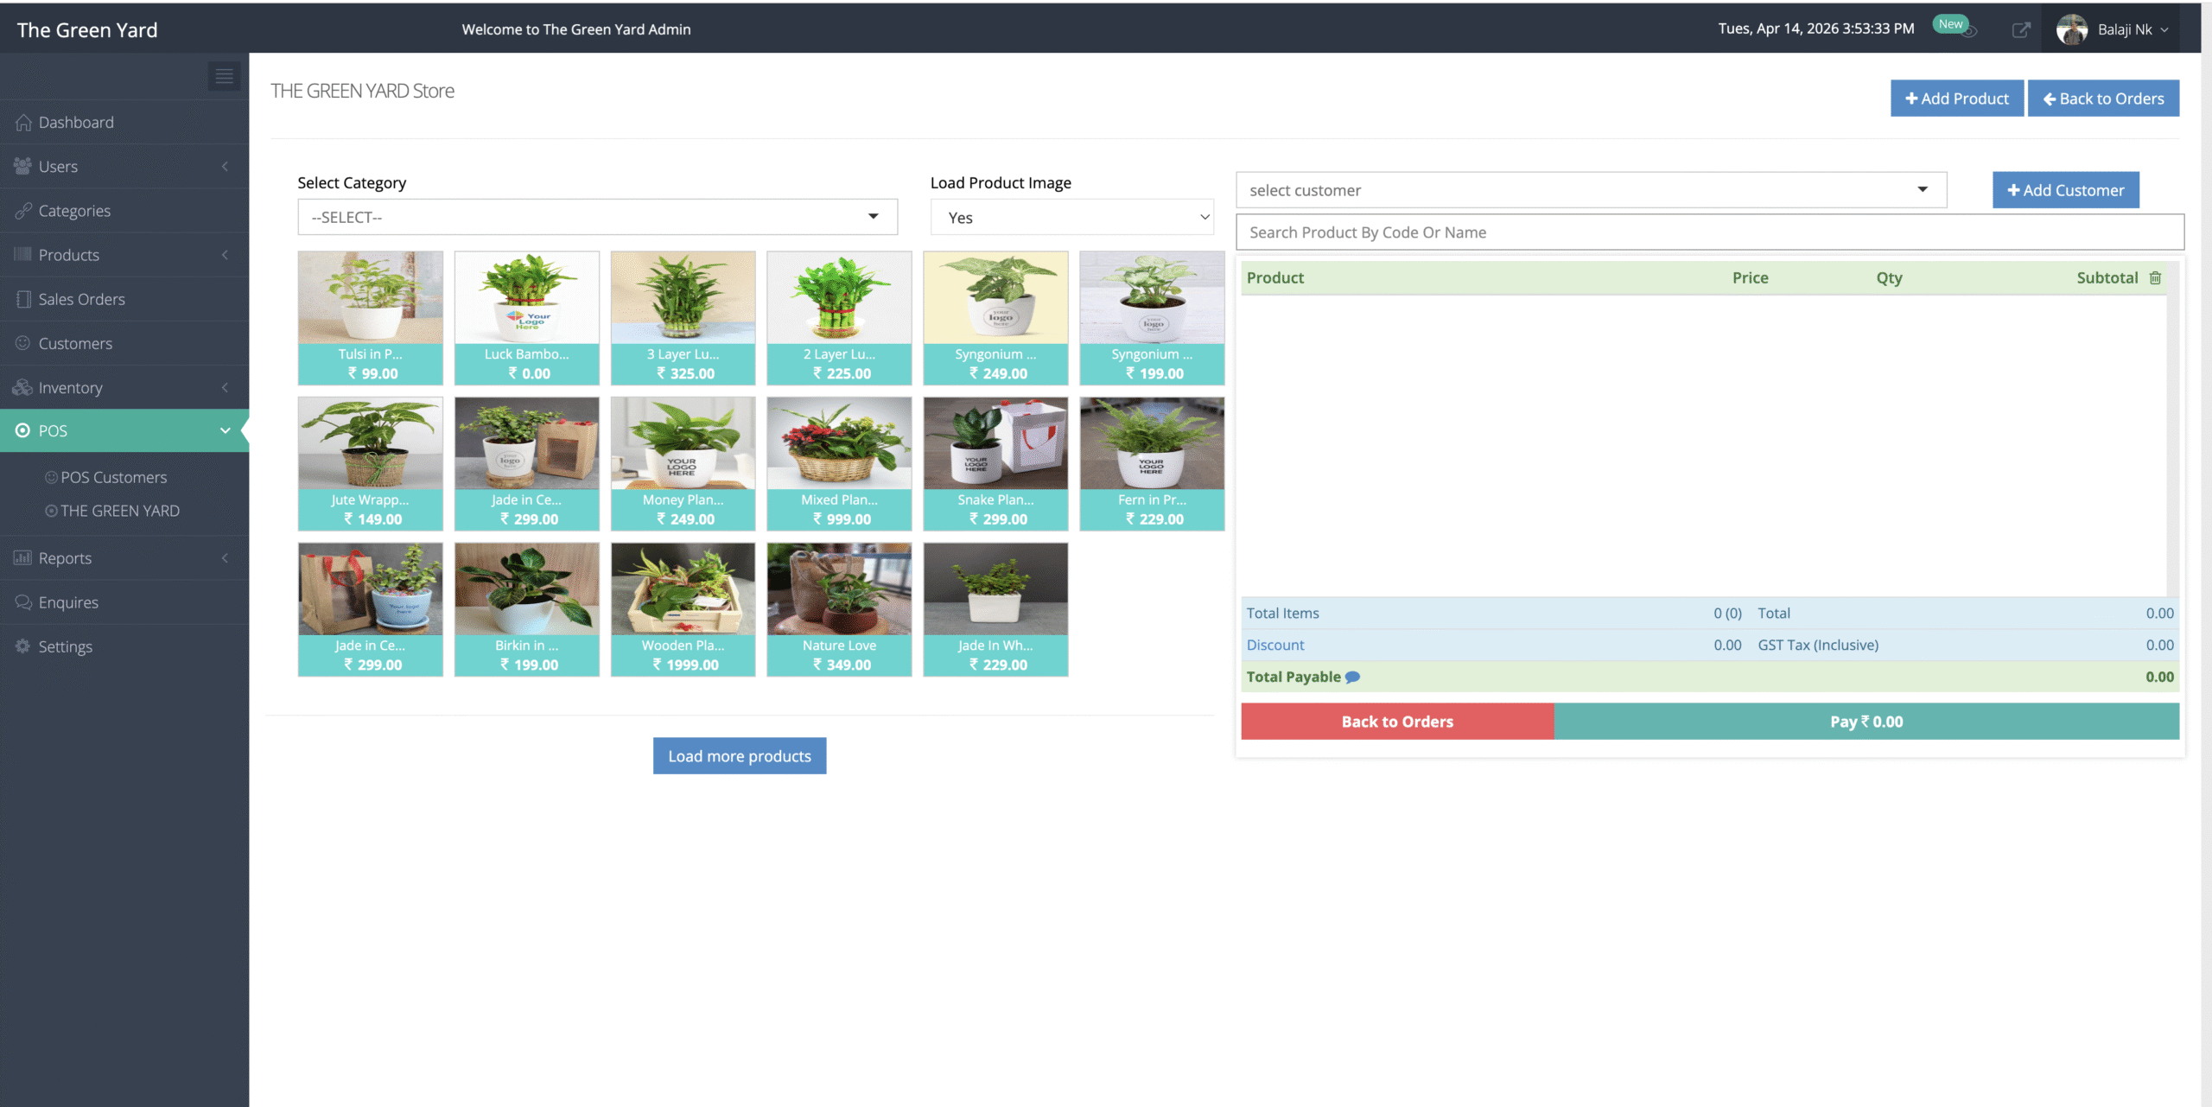The height and width of the screenshot is (1107, 2212).
Task: Open the Load Product Image Yes dropdown
Action: [1071, 218]
